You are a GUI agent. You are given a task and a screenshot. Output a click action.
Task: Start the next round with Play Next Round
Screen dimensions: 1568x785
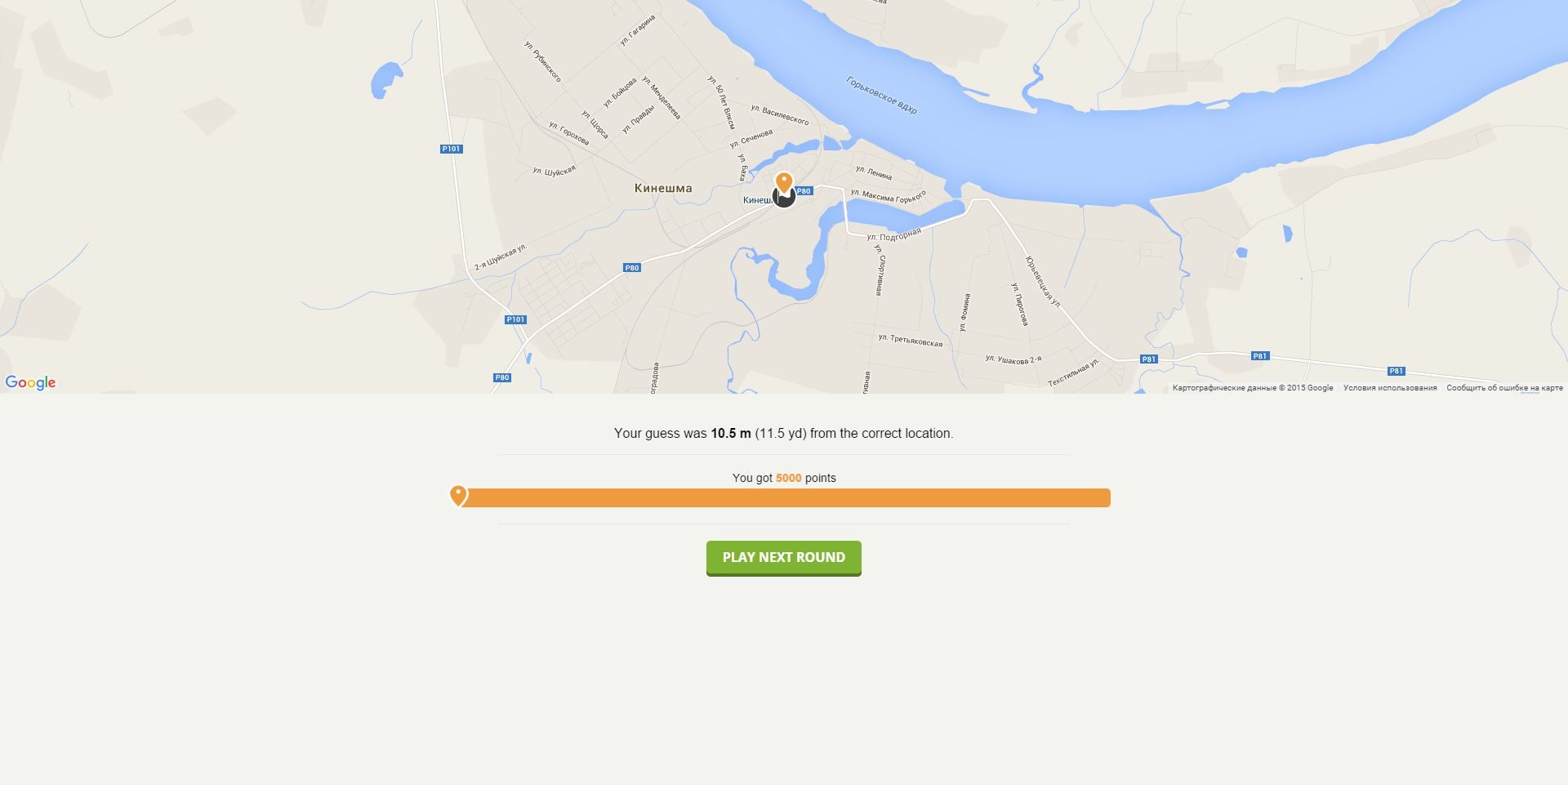coord(784,558)
